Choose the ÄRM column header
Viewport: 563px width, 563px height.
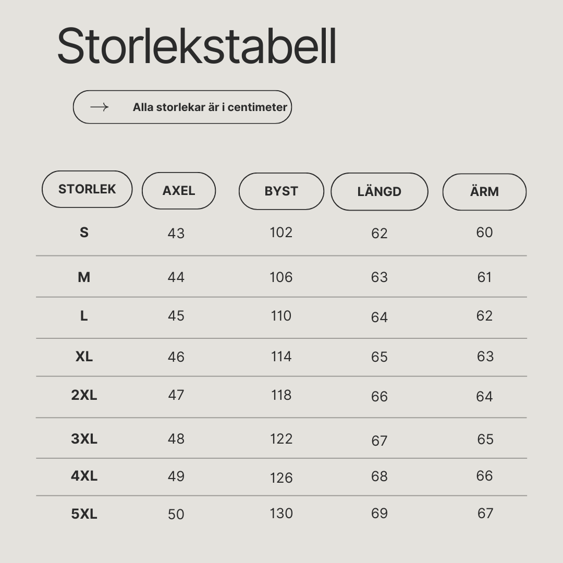(x=485, y=192)
